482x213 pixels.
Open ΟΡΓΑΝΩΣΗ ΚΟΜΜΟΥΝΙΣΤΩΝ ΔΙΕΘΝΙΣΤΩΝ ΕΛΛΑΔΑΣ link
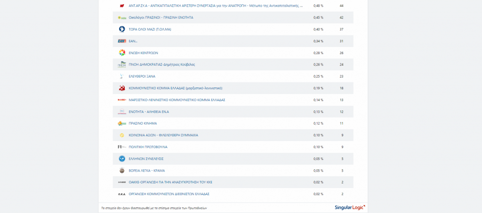169,194
